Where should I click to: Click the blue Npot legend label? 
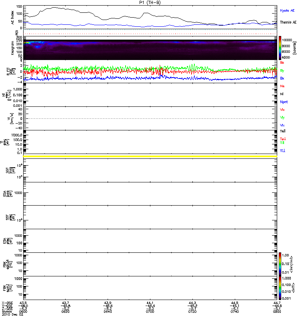coord(284,102)
